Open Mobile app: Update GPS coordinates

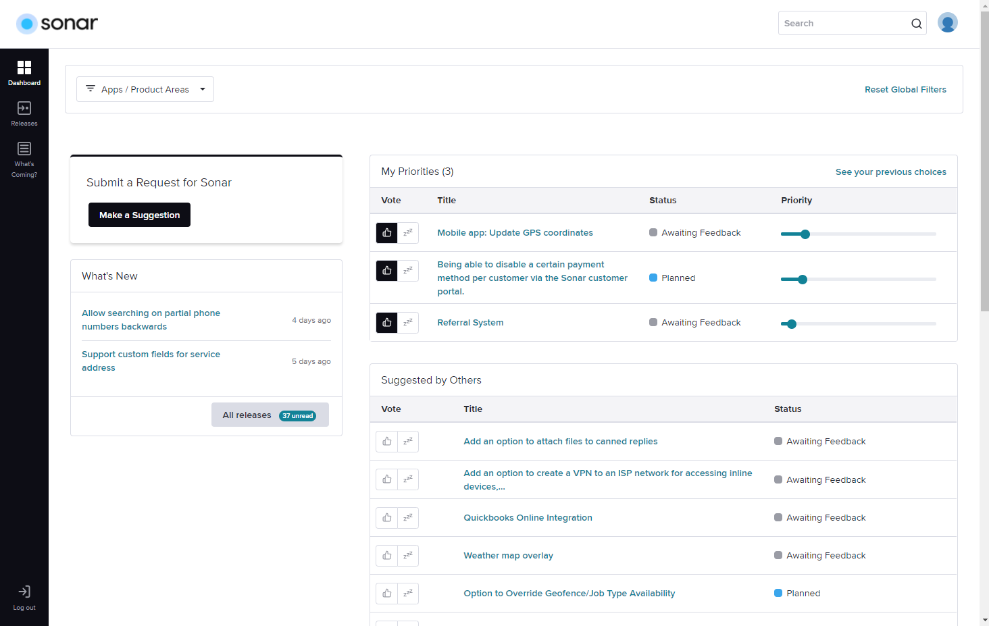[x=515, y=232]
